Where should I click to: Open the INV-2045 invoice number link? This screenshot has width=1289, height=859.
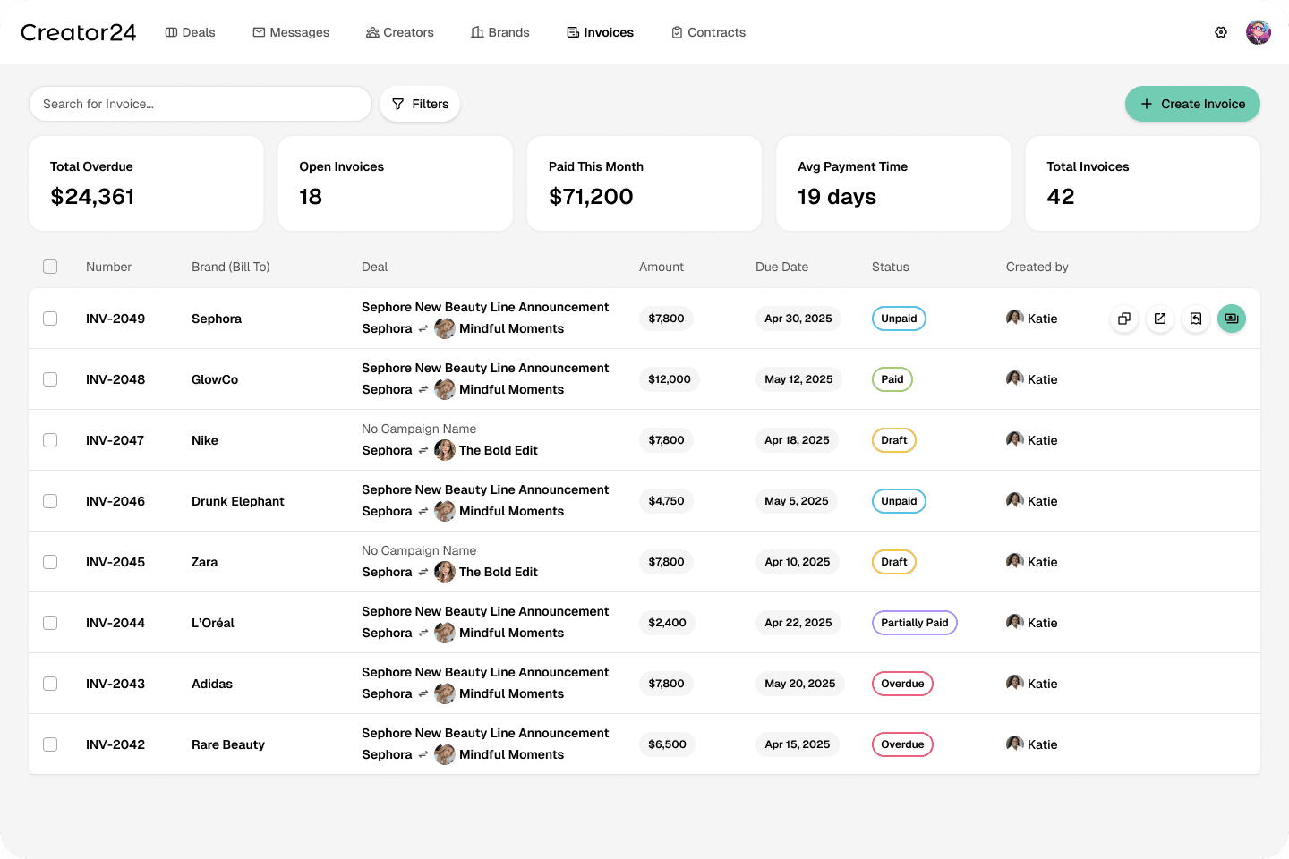tap(115, 562)
